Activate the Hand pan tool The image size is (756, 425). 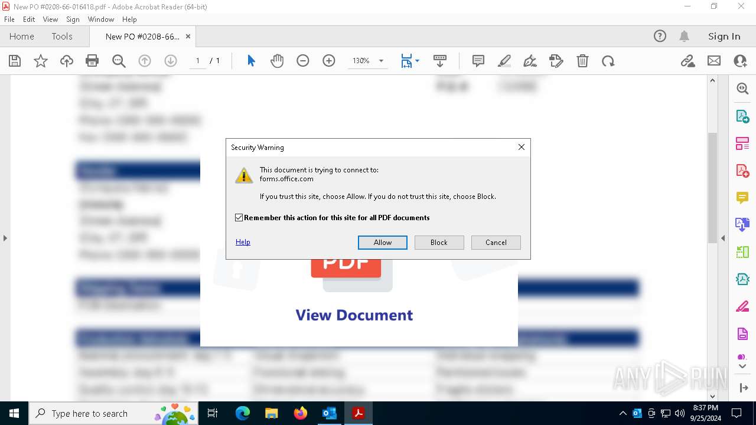(277, 61)
